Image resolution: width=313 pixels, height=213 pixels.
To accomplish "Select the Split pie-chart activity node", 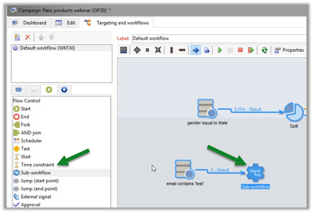I will tap(294, 112).
